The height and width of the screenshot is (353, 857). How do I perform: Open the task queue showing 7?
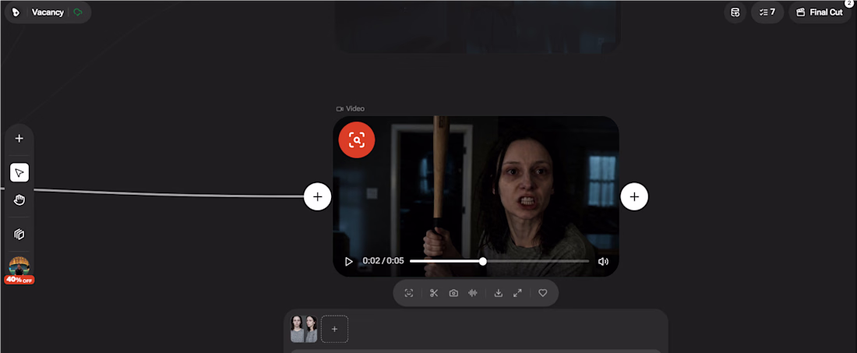[x=767, y=12]
